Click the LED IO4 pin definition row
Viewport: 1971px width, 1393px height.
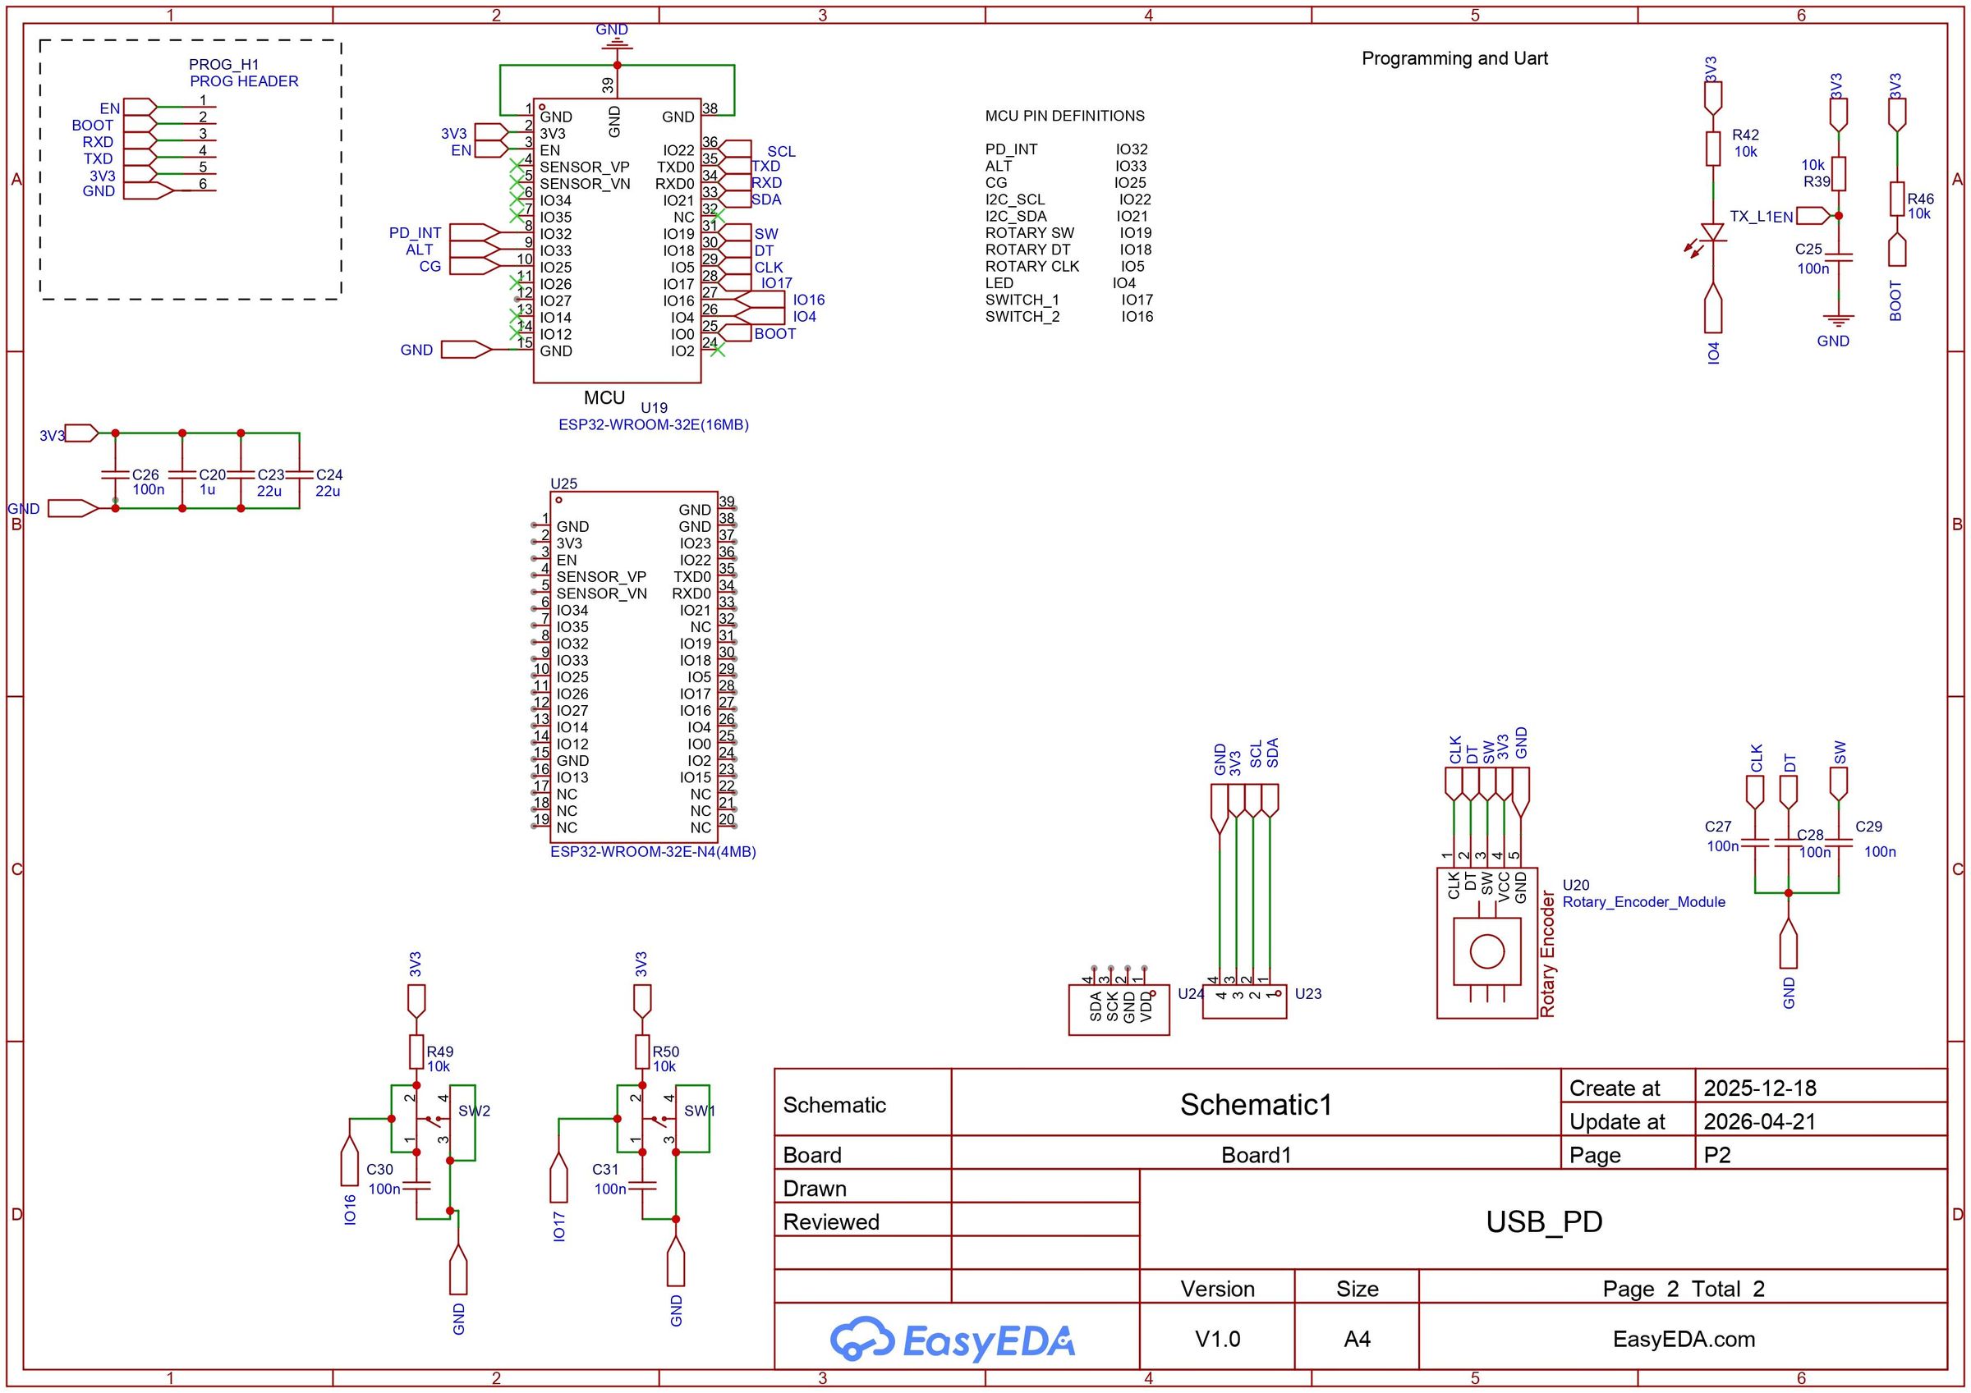pyautogui.click(x=1060, y=283)
